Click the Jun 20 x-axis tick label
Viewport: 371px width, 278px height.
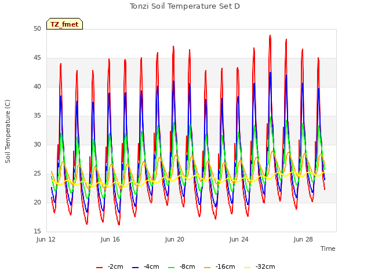coord(174,239)
